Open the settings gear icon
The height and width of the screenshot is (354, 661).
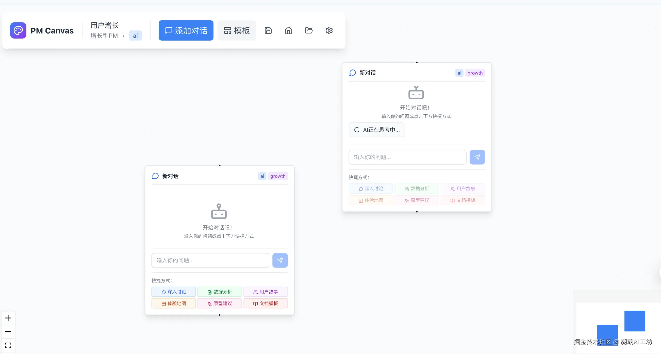point(329,30)
